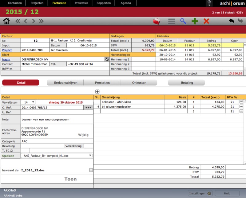Follow the Naam link
The height and width of the screenshot is (198, 246).
click(6, 59)
